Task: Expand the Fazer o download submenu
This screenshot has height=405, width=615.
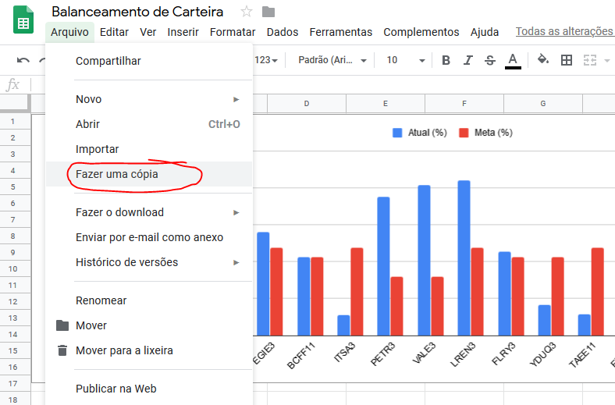Action: point(236,212)
